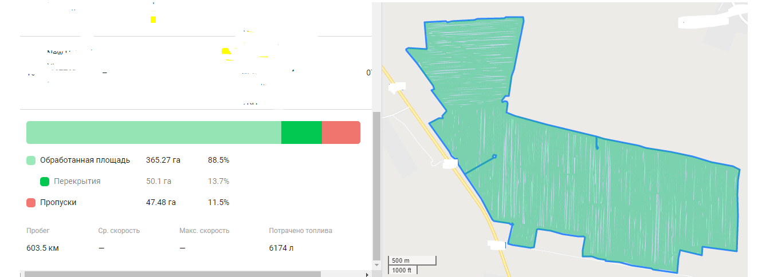Click the horizontal scrollbar right arrow
Screen dimensions: 758x277
tap(367, 274)
